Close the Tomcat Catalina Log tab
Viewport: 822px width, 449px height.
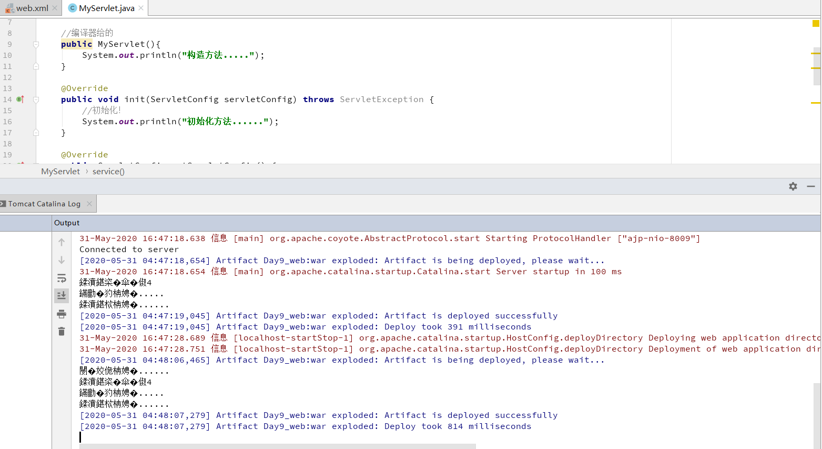tap(89, 204)
